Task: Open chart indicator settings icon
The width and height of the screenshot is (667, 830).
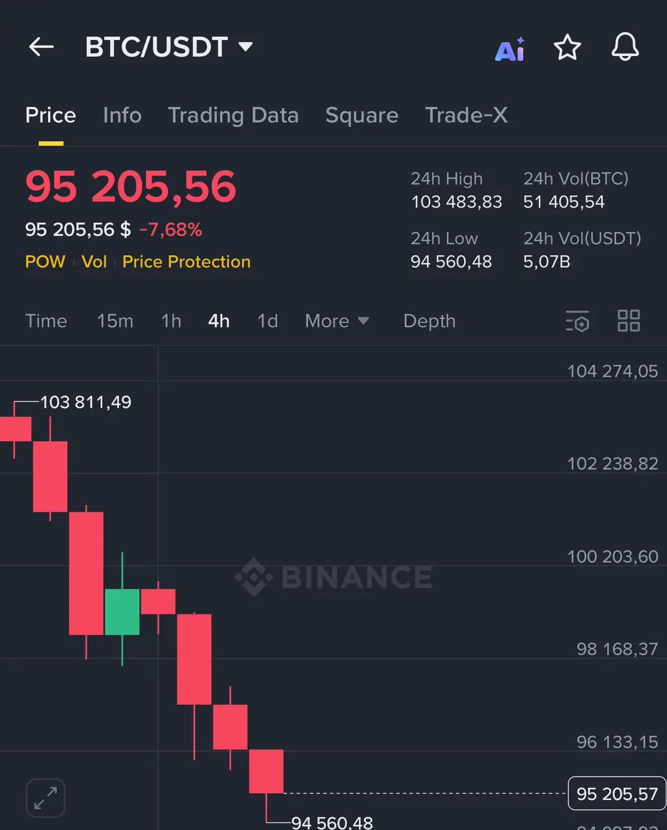Action: (577, 321)
